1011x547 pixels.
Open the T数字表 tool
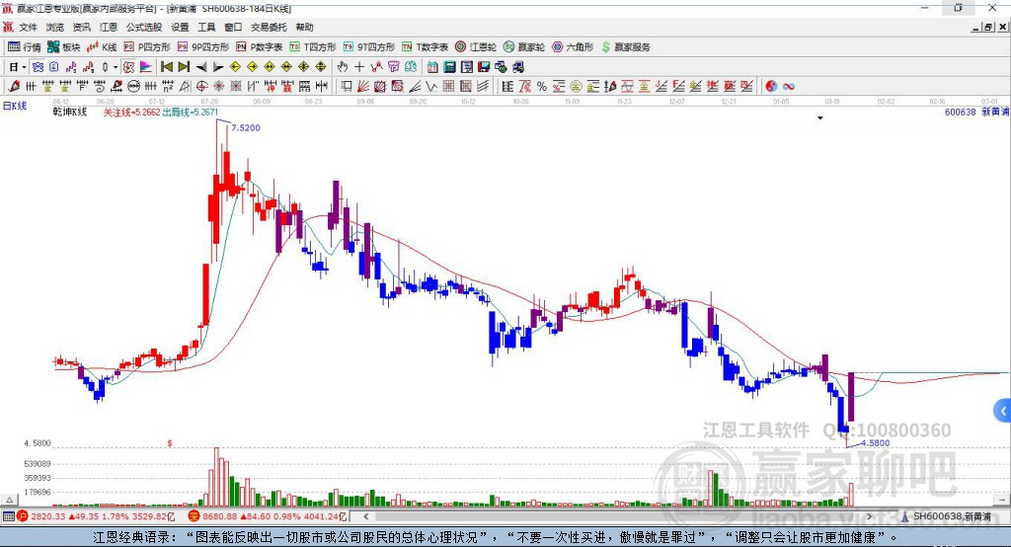[x=425, y=47]
